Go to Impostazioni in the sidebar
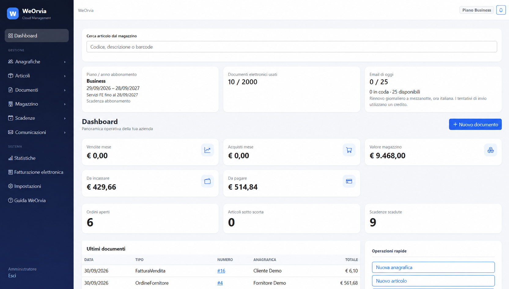The height and width of the screenshot is (289, 509). tap(37, 186)
